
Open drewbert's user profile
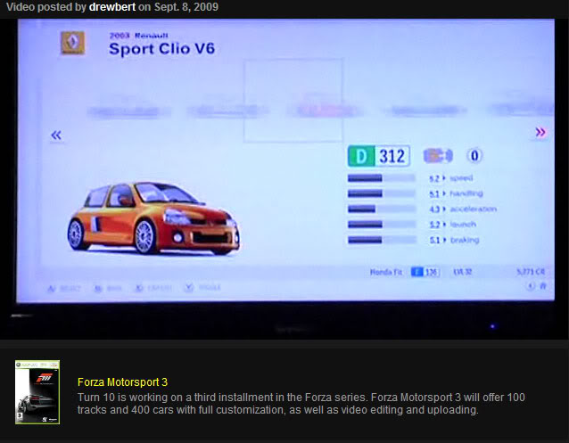[111, 7]
